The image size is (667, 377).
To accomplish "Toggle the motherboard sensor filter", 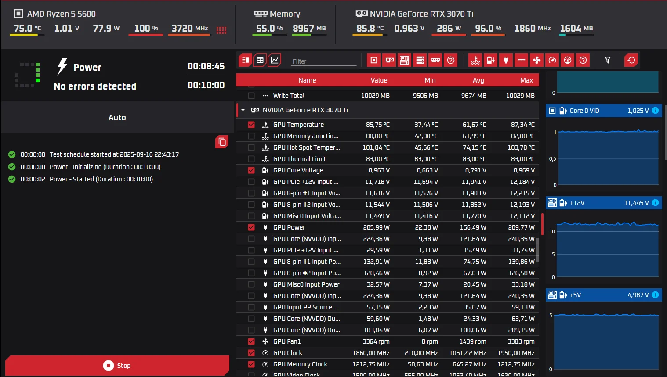I will pyautogui.click(x=405, y=60).
